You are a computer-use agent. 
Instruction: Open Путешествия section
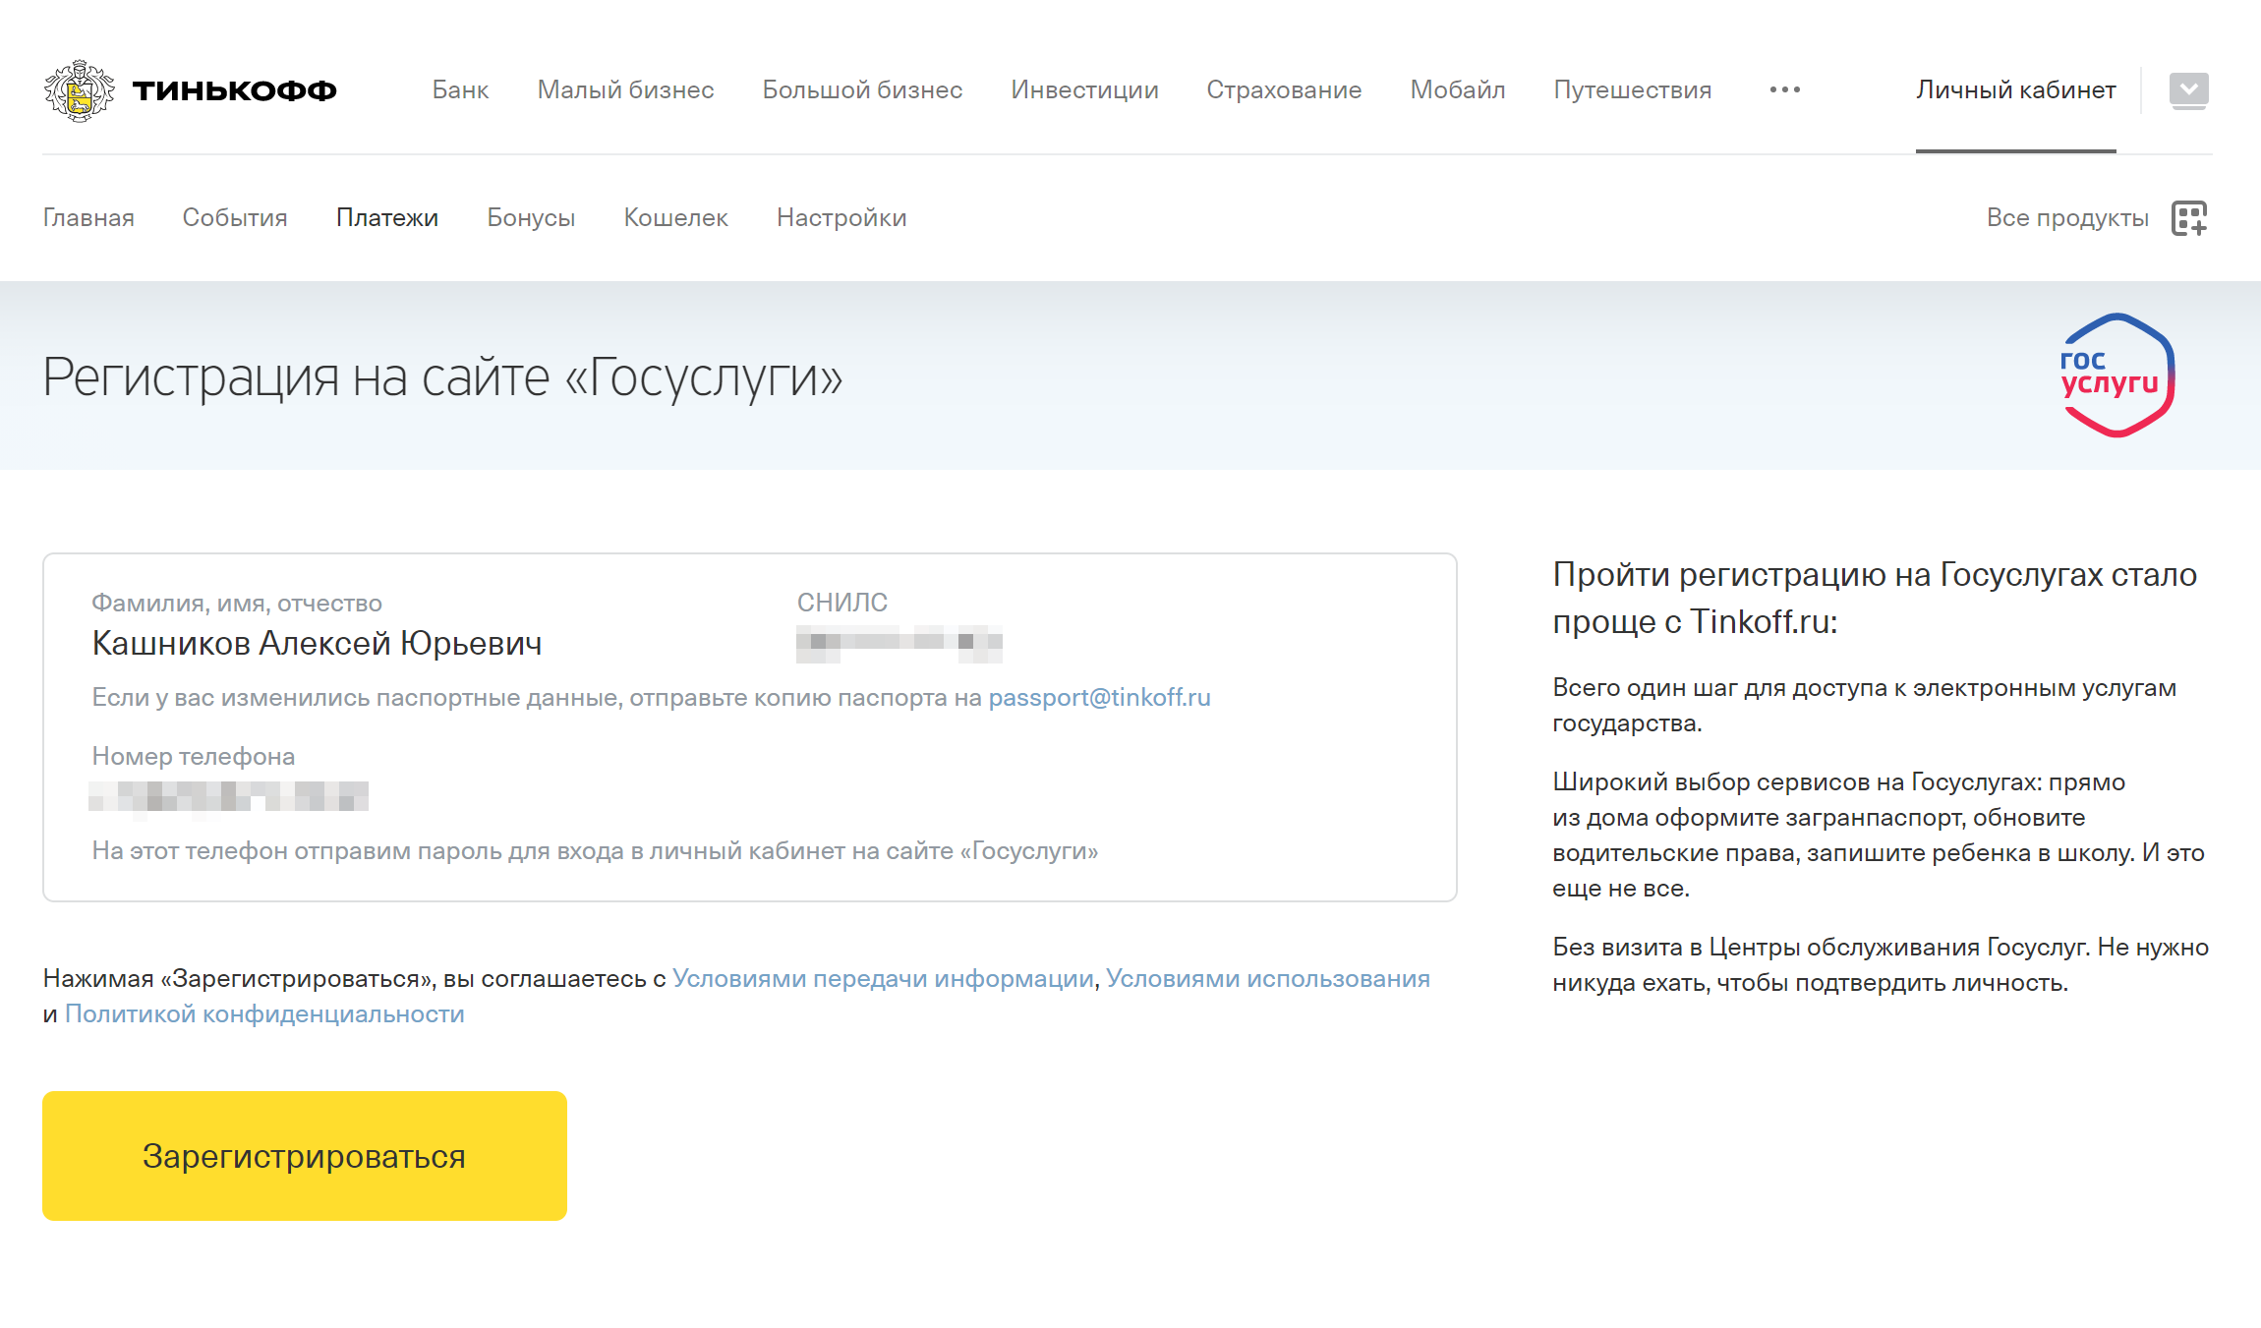point(1633,89)
